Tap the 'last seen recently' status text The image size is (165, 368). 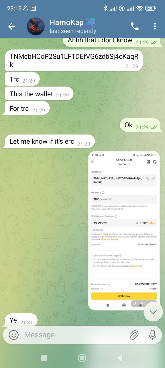coord(73,31)
